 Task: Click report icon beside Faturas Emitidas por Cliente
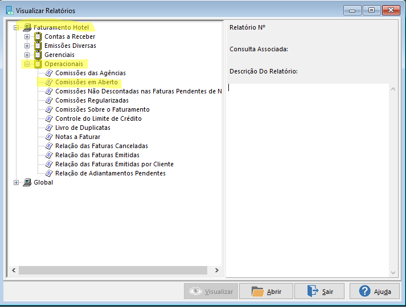tap(49, 164)
